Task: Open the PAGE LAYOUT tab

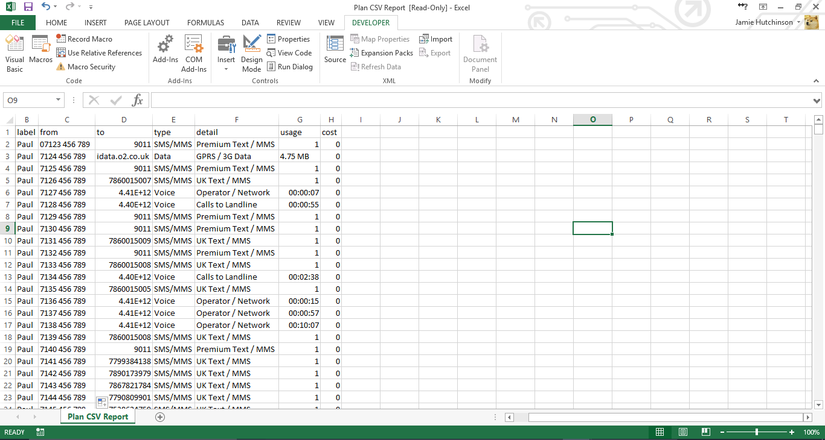Action: (147, 23)
